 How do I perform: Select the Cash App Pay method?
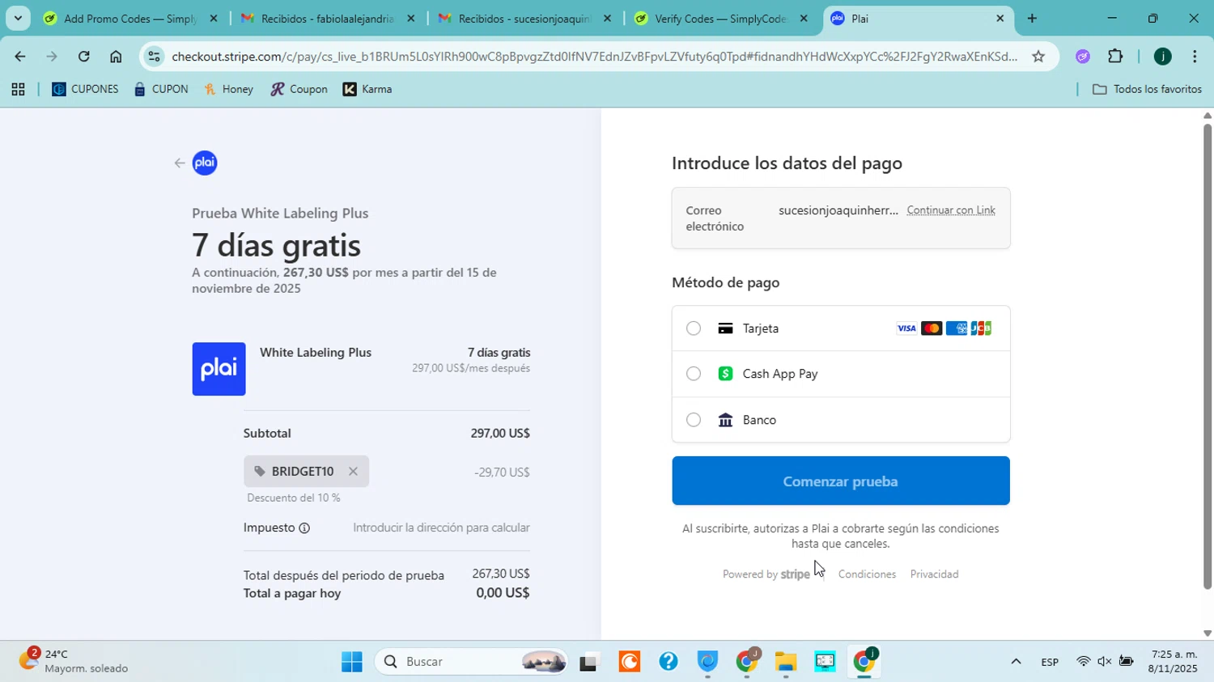[x=694, y=374]
